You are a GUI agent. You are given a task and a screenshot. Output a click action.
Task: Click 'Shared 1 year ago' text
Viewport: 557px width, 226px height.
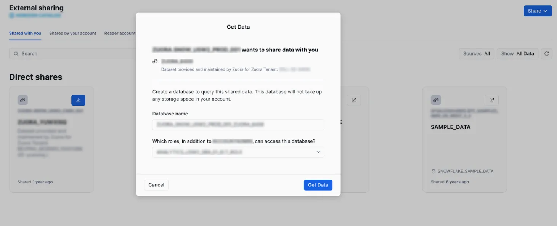pyautogui.click(x=35, y=182)
